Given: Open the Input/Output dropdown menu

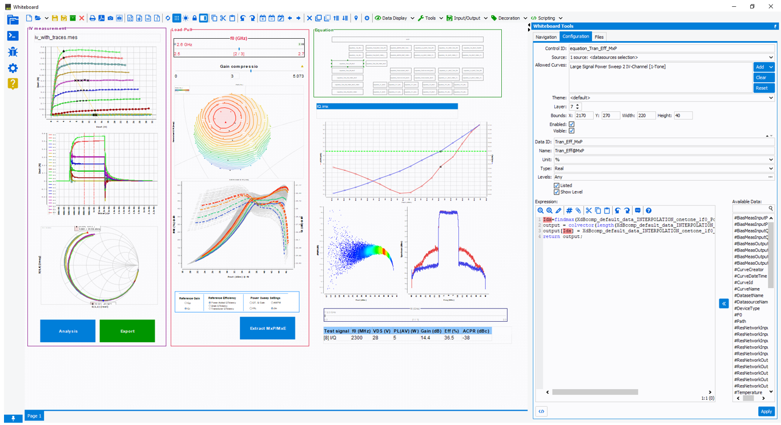Looking at the screenshot, I should pos(467,18).
